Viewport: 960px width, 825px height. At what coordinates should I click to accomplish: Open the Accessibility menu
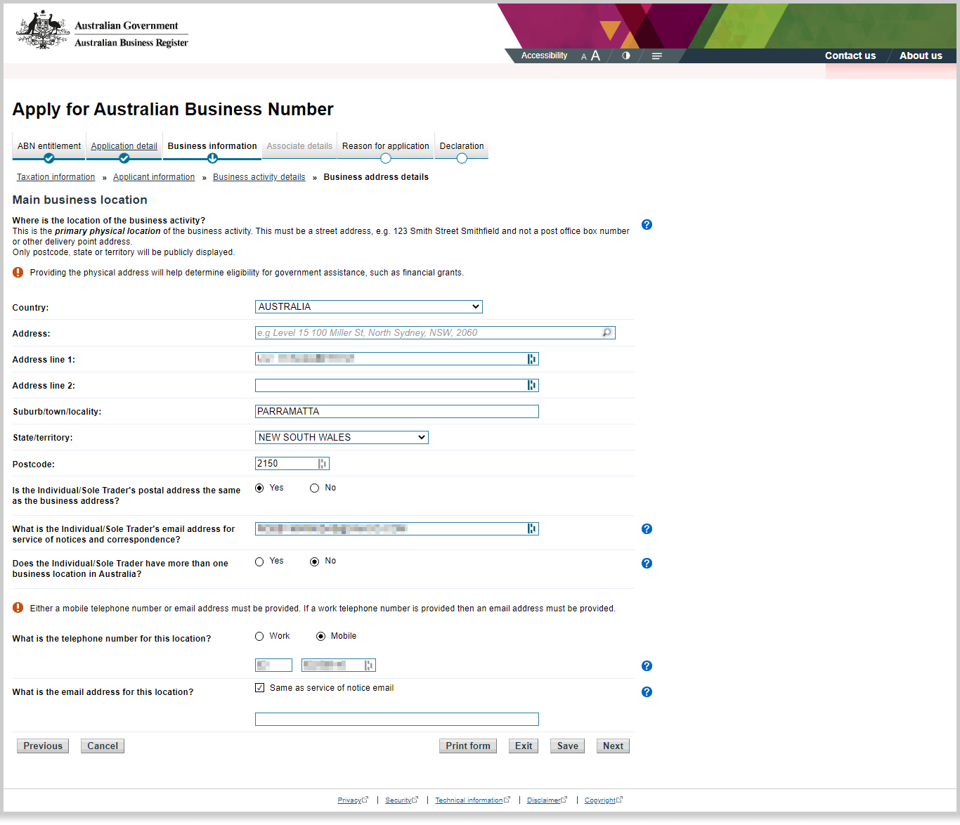pos(544,56)
